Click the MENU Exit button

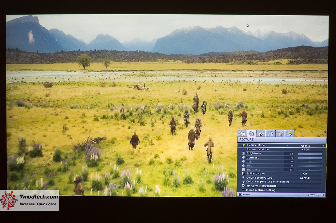(316, 195)
